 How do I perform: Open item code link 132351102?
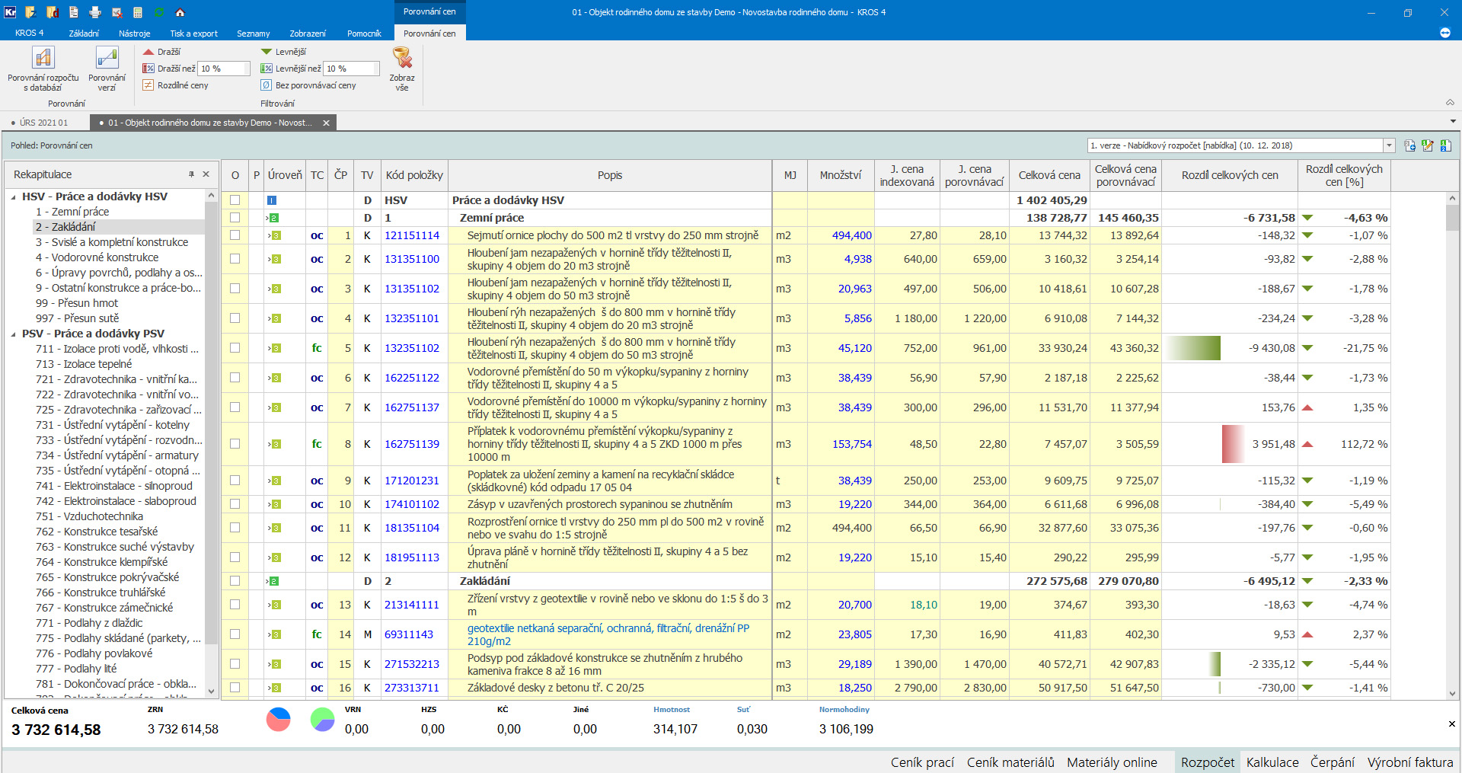pyautogui.click(x=411, y=348)
